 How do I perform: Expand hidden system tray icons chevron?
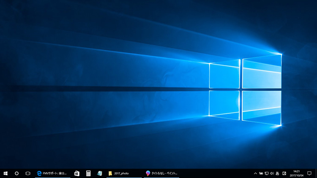(255, 173)
